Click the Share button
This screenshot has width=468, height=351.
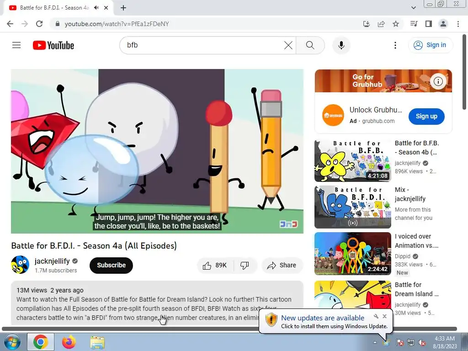tap(282, 265)
